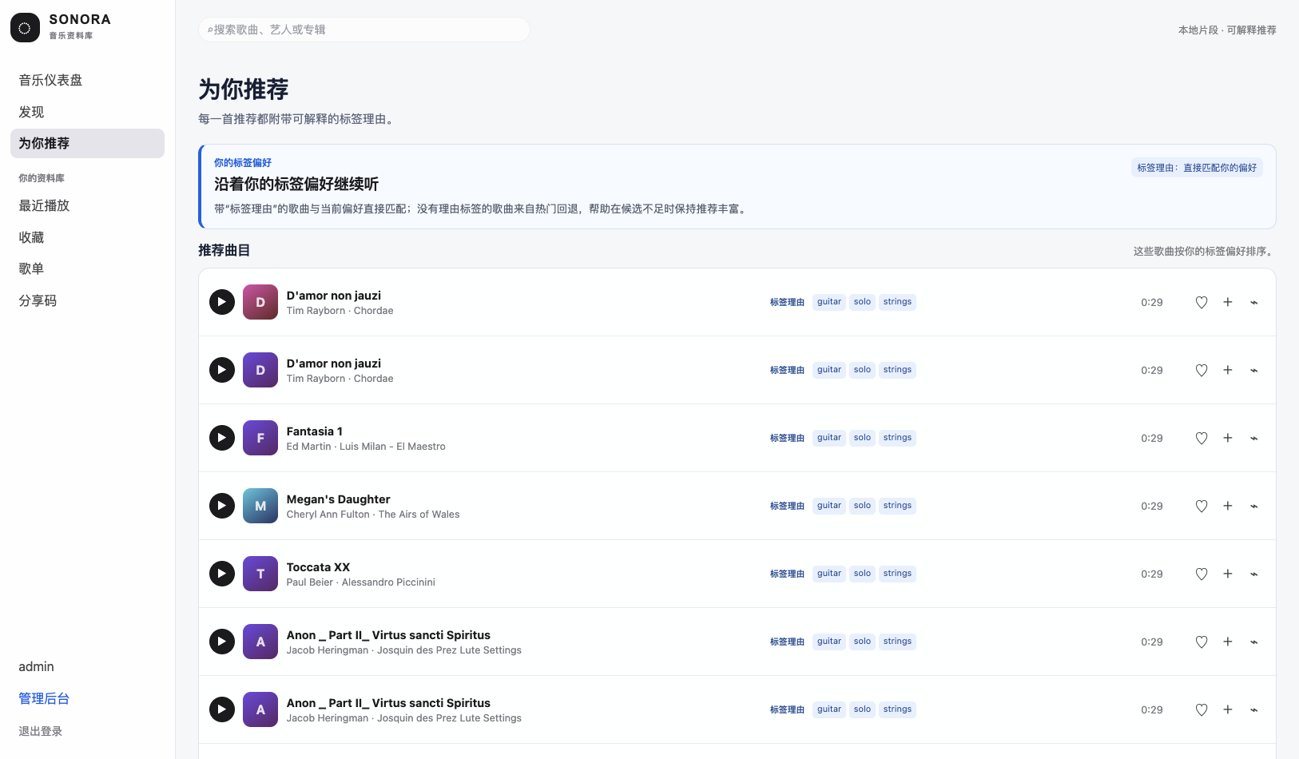Viewport: 1299px width, 759px height.
Task: Open 音乐仪表盘 in the sidebar
Action: tap(87, 80)
